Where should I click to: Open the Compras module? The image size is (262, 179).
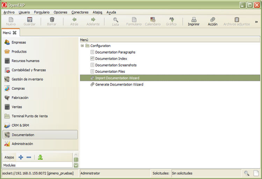pyautogui.click(x=40, y=88)
